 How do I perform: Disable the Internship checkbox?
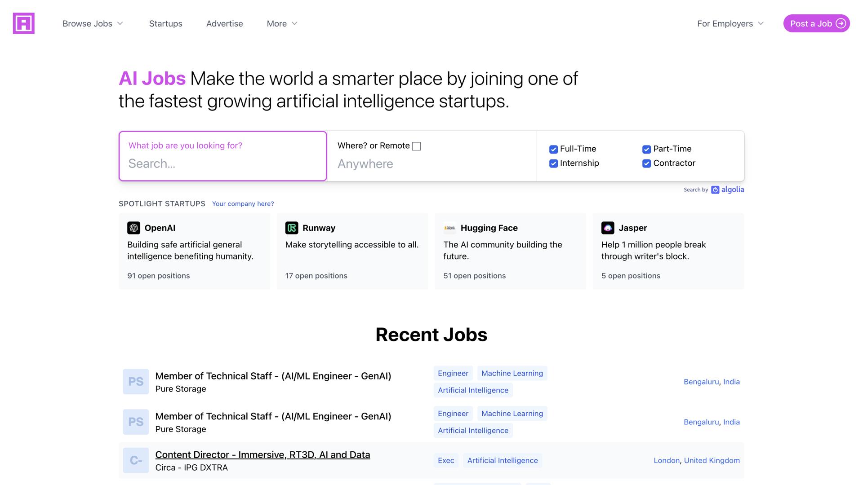(x=553, y=163)
